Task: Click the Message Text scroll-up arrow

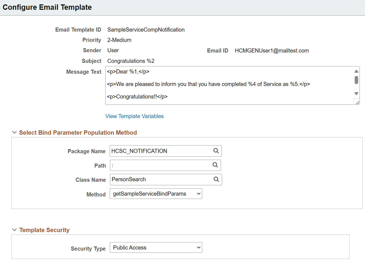Action: tap(357, 71)
